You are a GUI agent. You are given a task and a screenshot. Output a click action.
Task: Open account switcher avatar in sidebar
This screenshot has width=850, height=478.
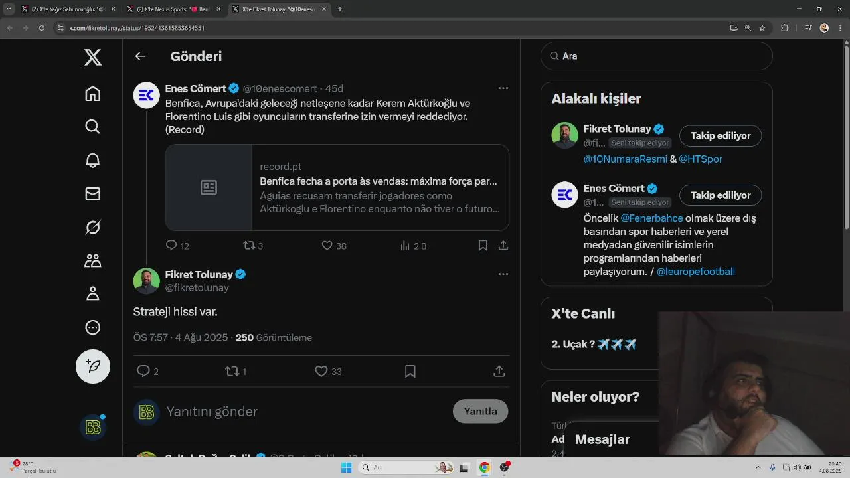[93, 428]
